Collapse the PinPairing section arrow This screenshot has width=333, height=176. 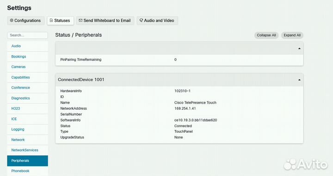[x=299, y=49]
